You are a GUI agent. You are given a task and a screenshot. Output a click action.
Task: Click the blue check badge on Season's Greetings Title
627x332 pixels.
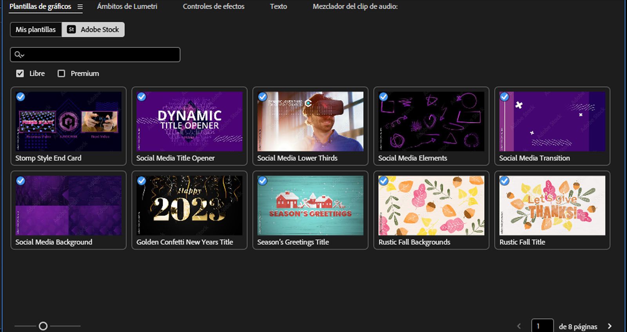coord(263,181)
